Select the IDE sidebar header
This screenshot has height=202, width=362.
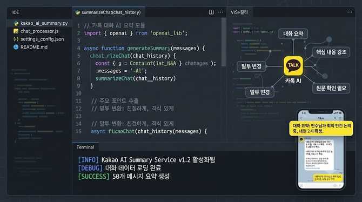coord(16,12)
